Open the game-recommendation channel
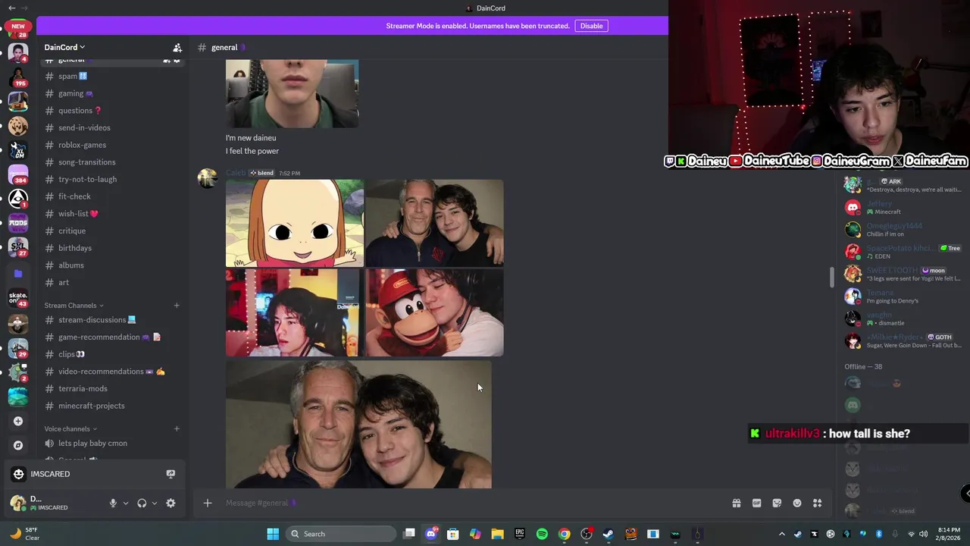Image resolution: width=970 pixels, height=546 pixels. point(112,337)
